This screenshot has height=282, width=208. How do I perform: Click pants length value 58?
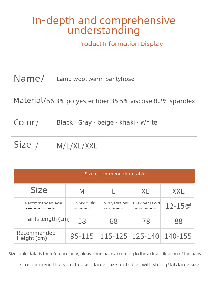[82, 221]
